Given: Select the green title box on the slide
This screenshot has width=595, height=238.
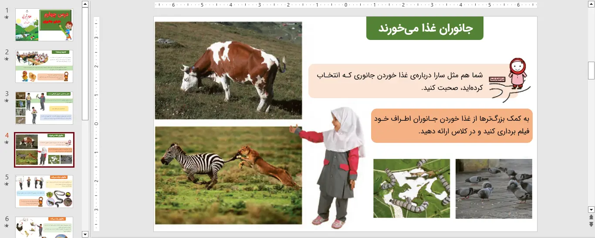Looking at the screenshot, I should point(425,29).
